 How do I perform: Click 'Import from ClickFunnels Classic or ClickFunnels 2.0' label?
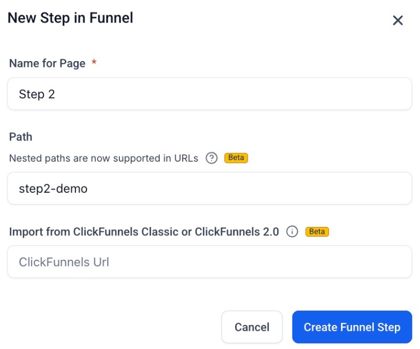[x=144, y=232]
